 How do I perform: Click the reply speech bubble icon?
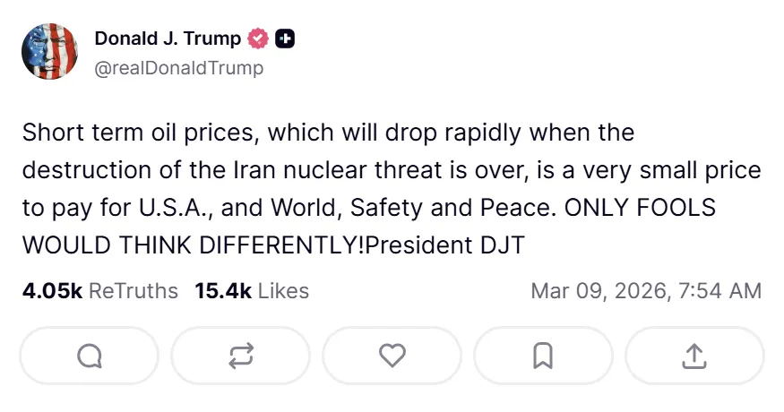coord(90,356)
